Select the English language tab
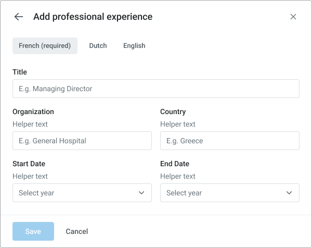 (134, 46)
